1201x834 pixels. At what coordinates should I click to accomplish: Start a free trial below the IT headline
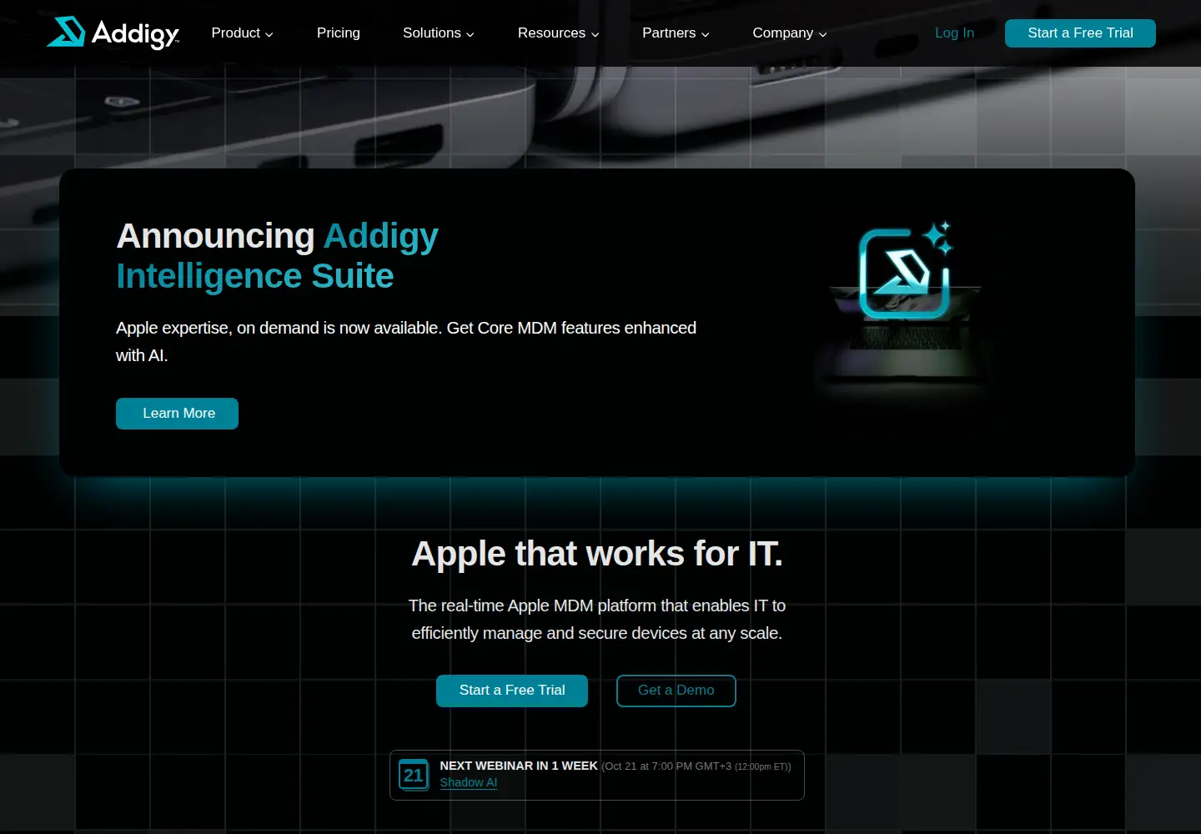click(x=512, y=691)
